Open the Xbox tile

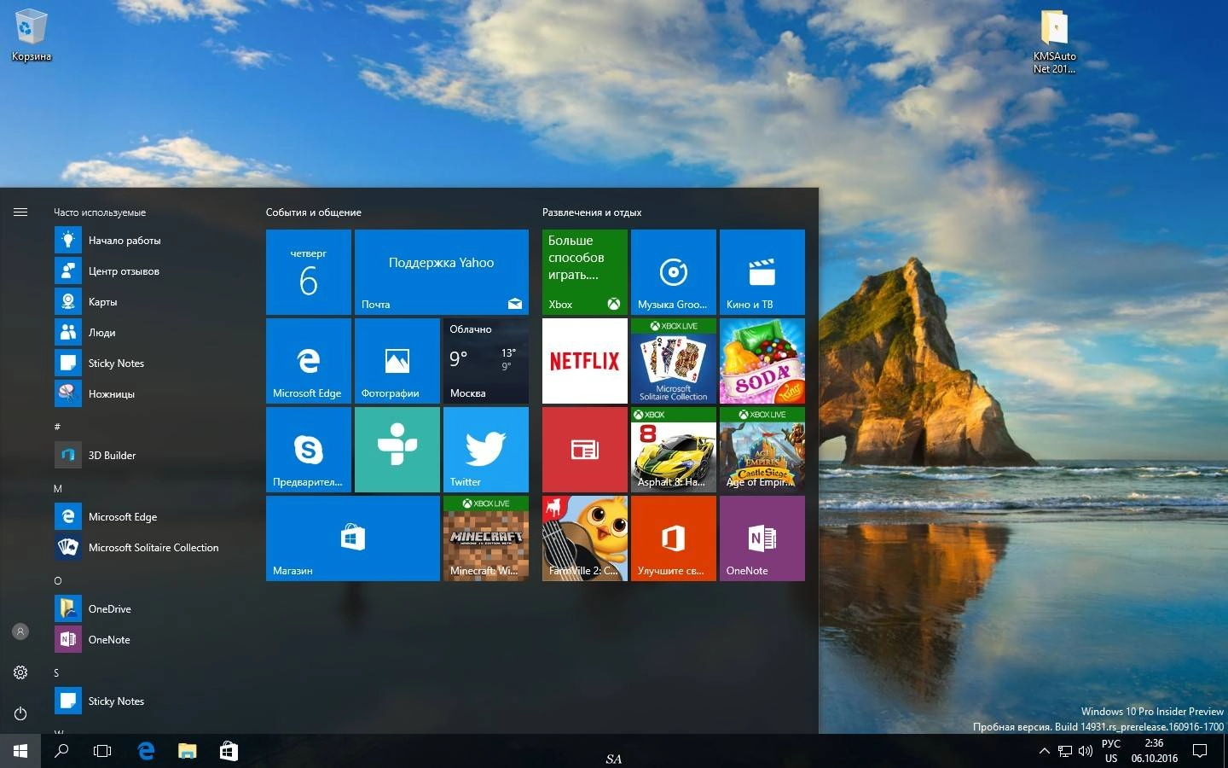pyautogui.click(x=585, y=272)
